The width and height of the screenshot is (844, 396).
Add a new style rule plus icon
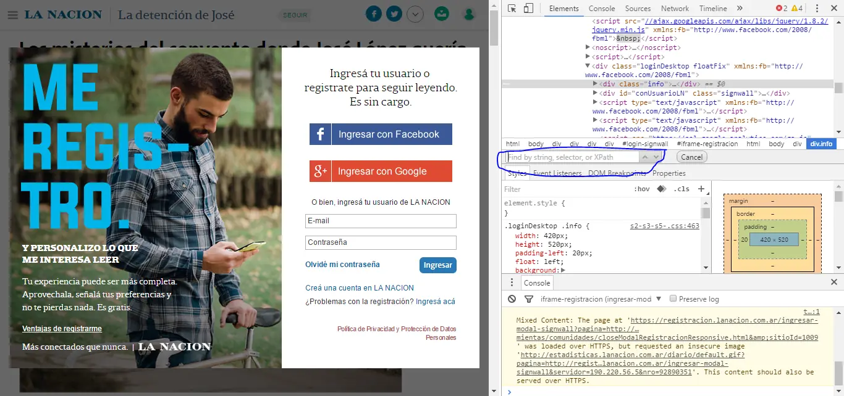pos(701,189)
